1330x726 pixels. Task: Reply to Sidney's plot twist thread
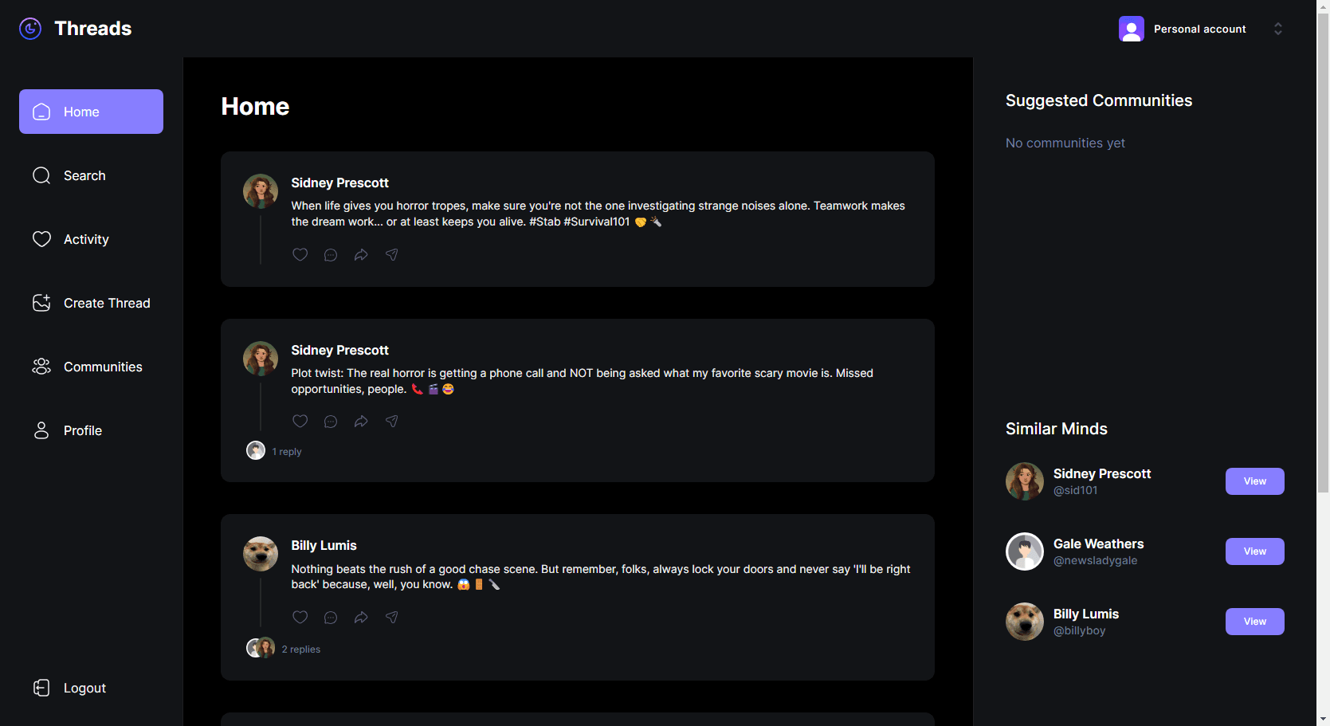tap(331, 422)
